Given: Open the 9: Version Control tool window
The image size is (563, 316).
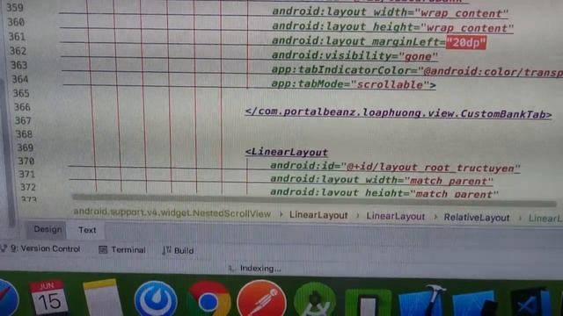Looking at the screenshot, I should [x=45, y=248].
